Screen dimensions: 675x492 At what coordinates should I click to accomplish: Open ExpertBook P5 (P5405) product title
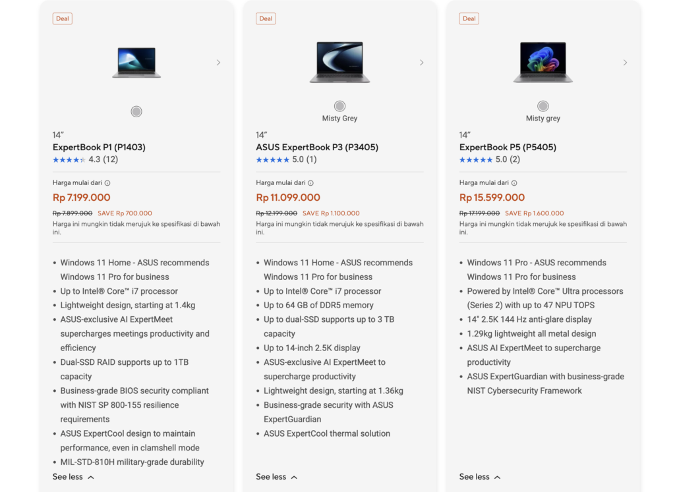(508, 148)
